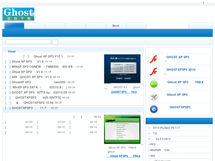Open the GHOST SP3 V9.0 link
The width and height of the screenshot is (215, 161).
[x=123, y=92]
